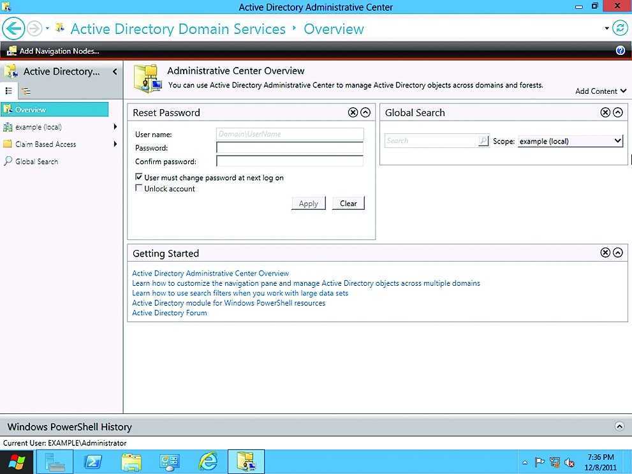Select Claim Based Access in navigation pane
This screenshot has width=632, height=474.
point(45,144)
